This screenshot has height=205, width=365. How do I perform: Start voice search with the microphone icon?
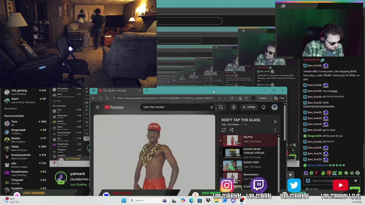click(x=234, y=107)
